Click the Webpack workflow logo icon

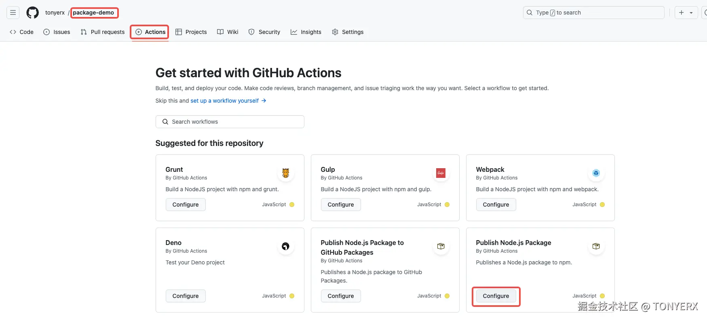pyautogui.click(x=596, y=173)
